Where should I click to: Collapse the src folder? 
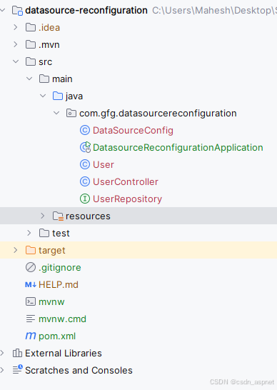(x=16, y=61)
